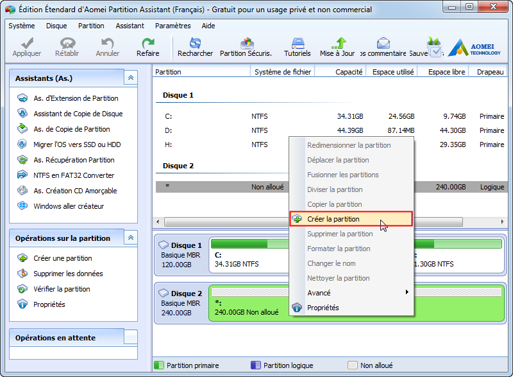Click the Rétablir toolbar icon
513x377 pixels.
67,43
